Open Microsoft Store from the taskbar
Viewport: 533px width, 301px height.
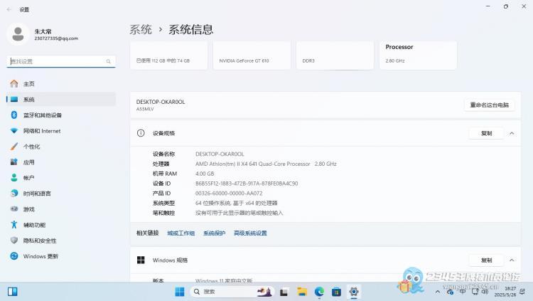(337, 292)
